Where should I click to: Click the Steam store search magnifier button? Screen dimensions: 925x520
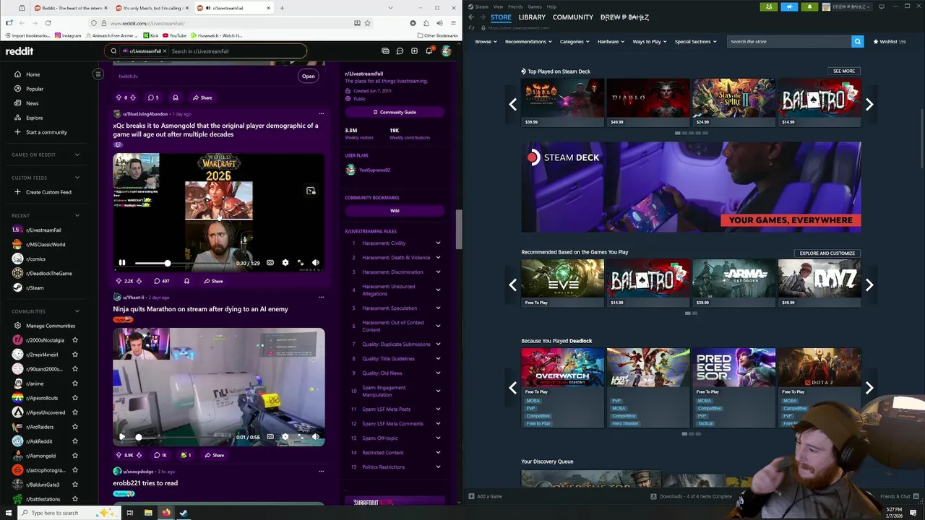(857, 41)
